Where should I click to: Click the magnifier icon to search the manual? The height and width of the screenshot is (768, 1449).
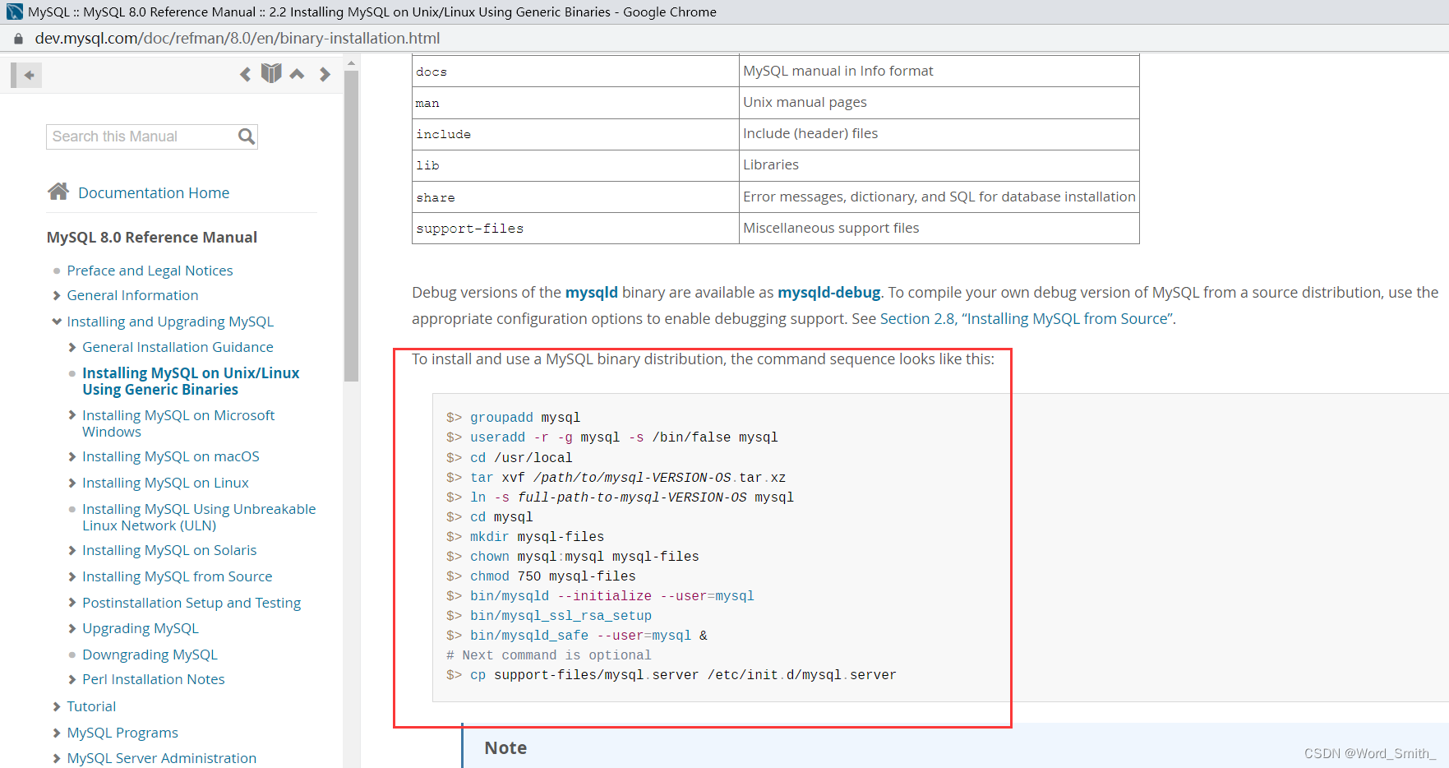245,136
